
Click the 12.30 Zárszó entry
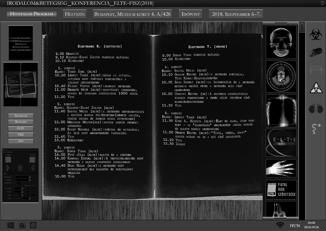(x=174, y=144)
